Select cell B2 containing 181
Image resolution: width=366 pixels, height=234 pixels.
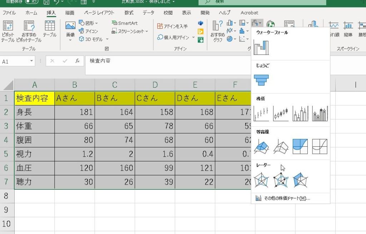pyautogui.click(x=74, y=112)
